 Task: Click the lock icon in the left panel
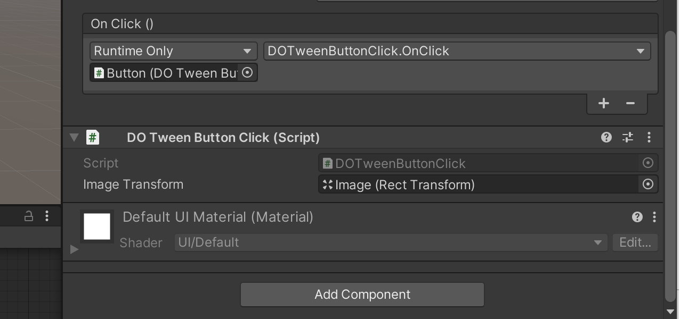tap(29, 216)
